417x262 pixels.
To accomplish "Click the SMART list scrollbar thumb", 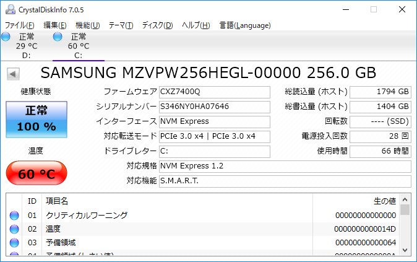I will tap(405, 209).
